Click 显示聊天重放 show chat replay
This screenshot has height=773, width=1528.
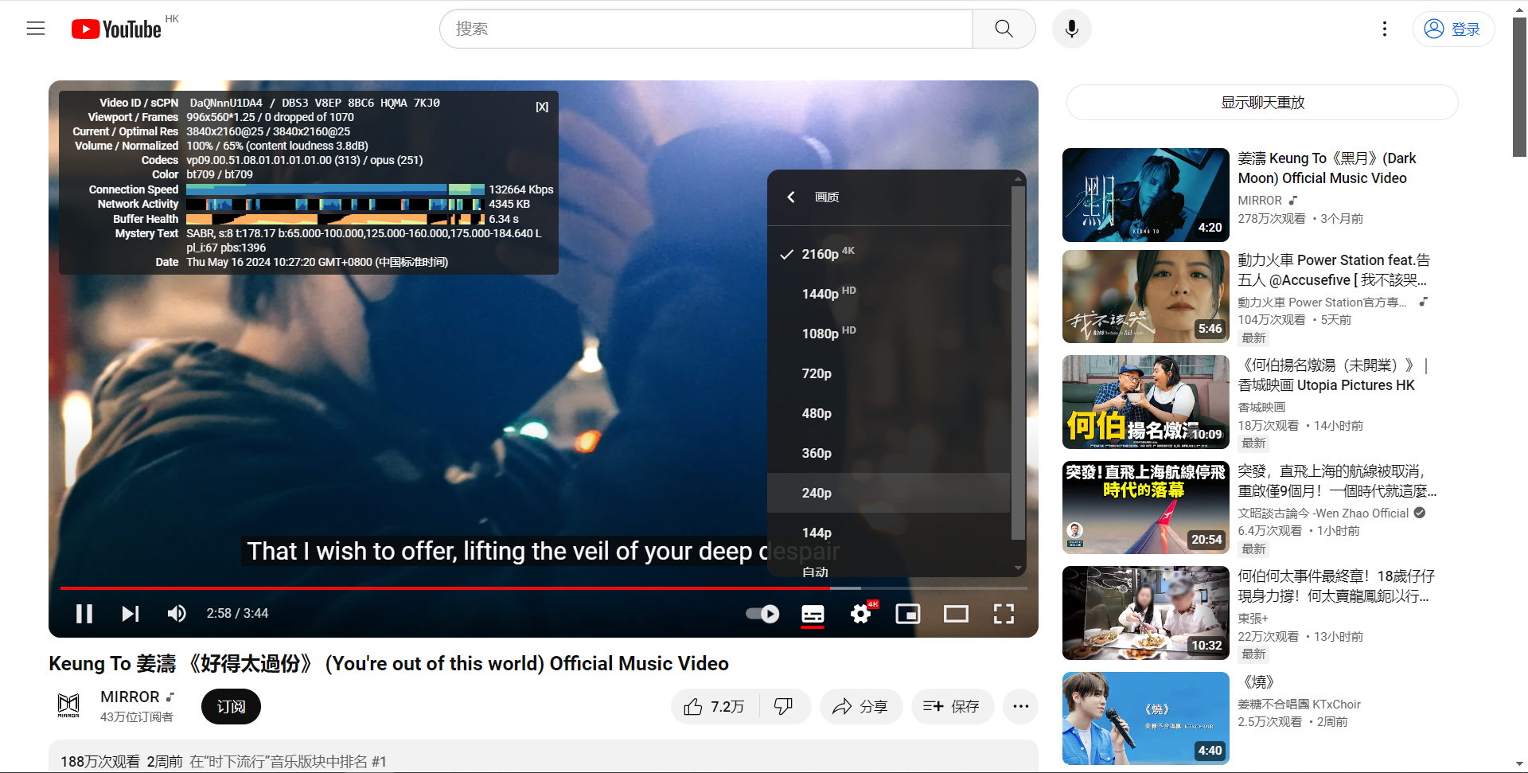coord(1262,103)
